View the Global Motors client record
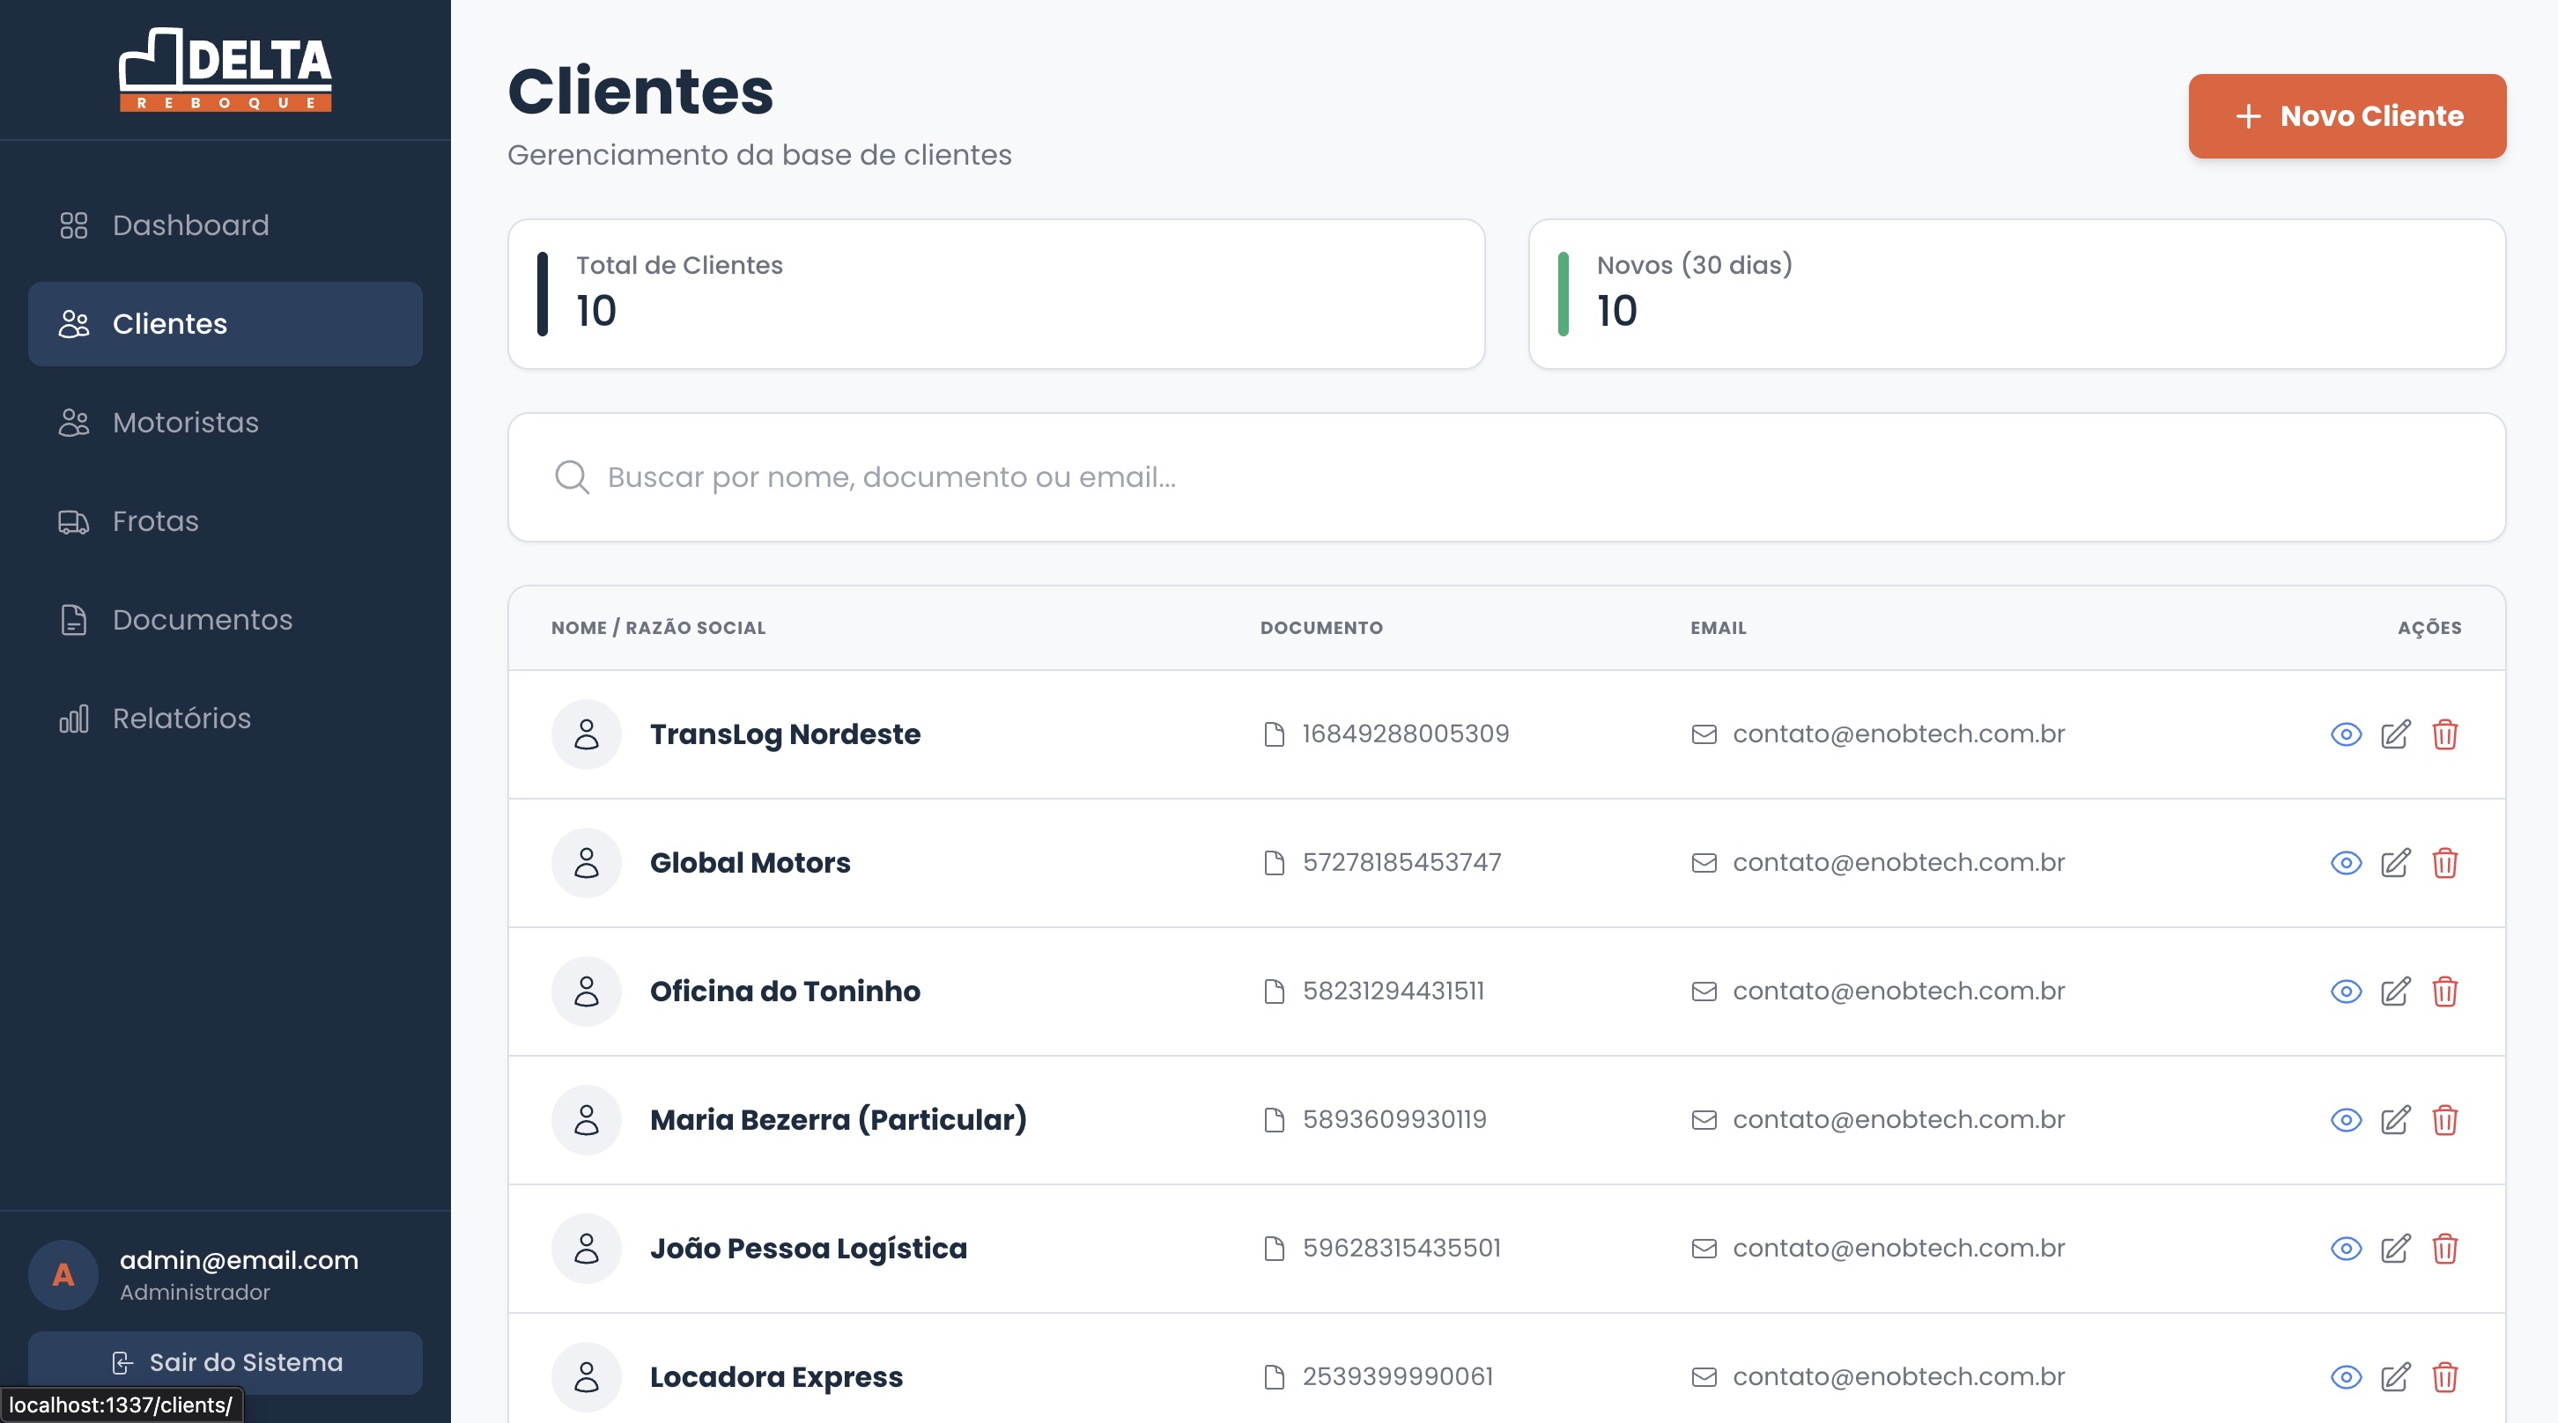Screen dimensions: 2558x1423 coord(2346,863)
